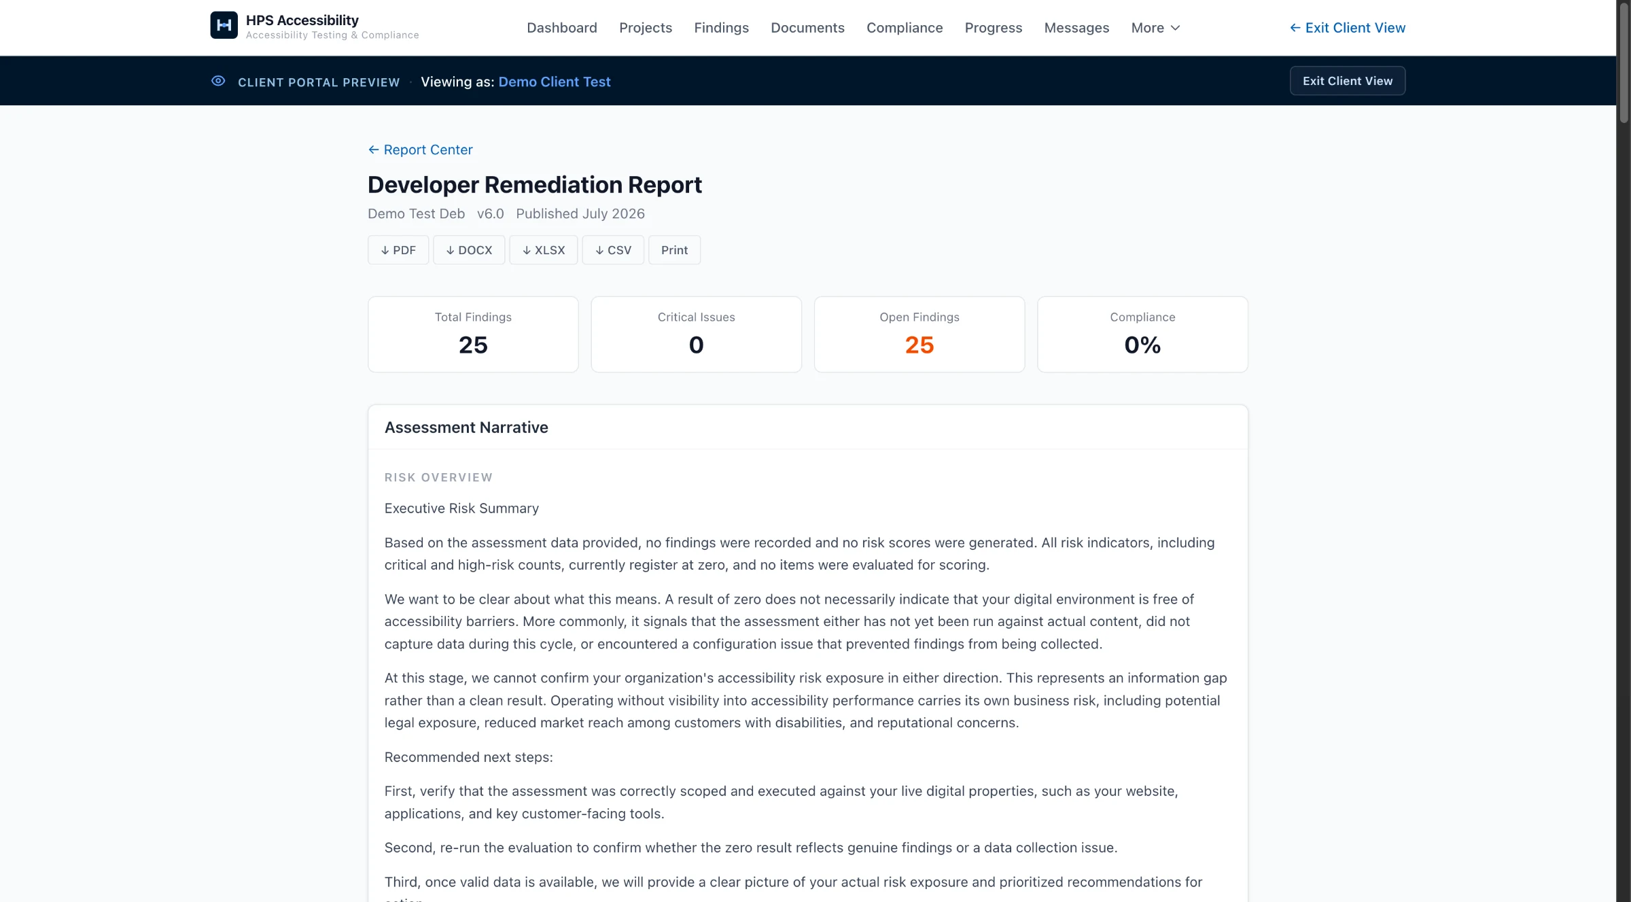Click the Open Findings card
Viewport: 1631px width, 902px height.
pos(919,334)
